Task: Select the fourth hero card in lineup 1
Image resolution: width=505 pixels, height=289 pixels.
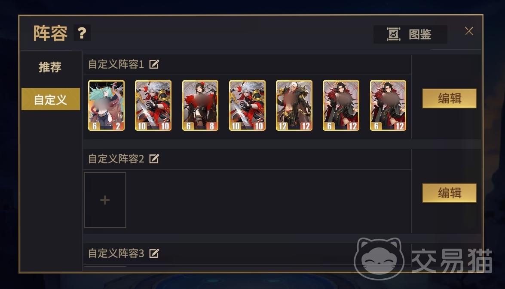Action: point(248,105)
